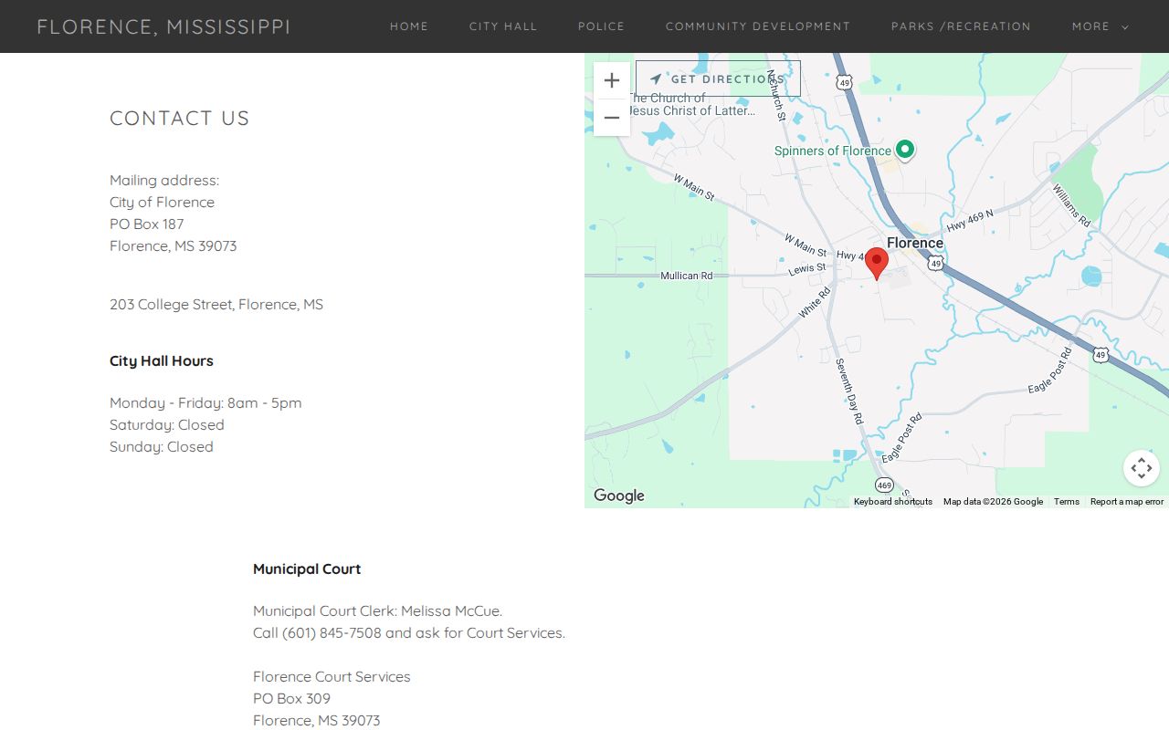This screenshot has height=730, width=1169.
Task: Click the 203 College Street address text
Action: coord(216,304)
